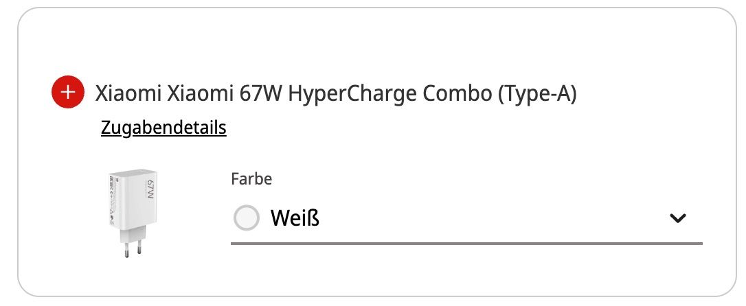
Task: Click the Xiaomi 67W HyperCharge Combo title
Action: [x=335, y=93]
